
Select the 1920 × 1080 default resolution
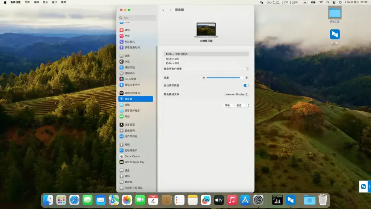(206, 54)
